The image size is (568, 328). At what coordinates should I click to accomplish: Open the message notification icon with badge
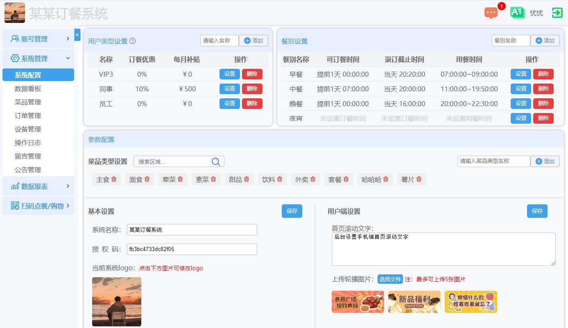click(x=491, y=13)
